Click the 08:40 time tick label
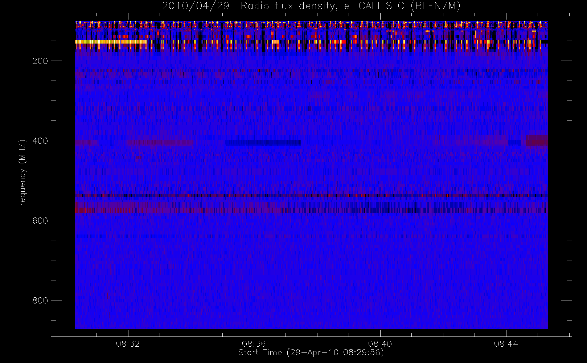The image size is (587, 363). point(380,344)
